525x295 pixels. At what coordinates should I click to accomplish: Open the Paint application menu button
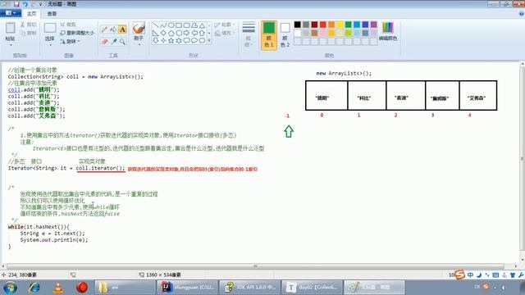coord(11,13)
